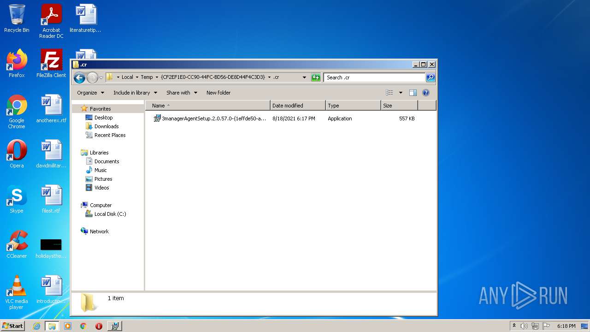
Task: Open the Music library
Action: point(100,170)
